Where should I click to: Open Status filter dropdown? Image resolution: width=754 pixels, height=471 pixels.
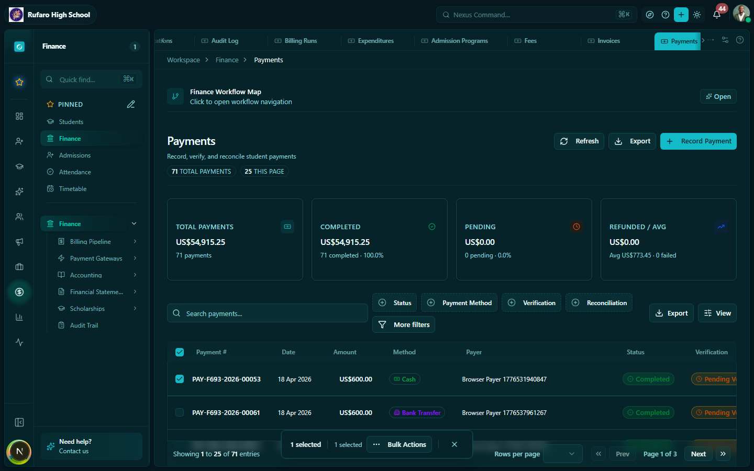pos(395,302)
